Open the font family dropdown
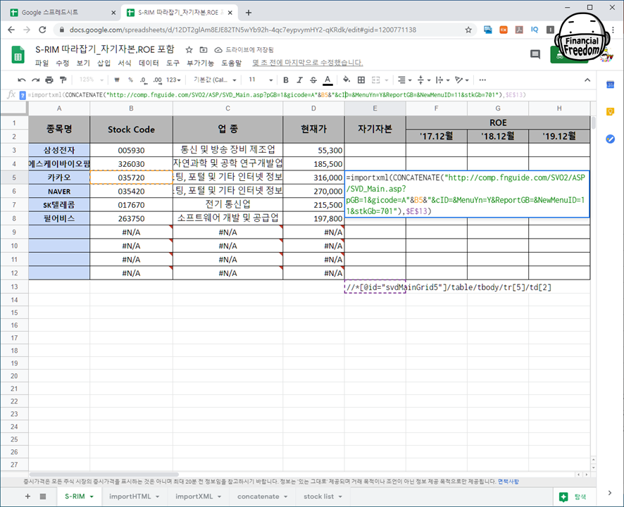Viewport: 624px width, 507px height. click(215, 80)
